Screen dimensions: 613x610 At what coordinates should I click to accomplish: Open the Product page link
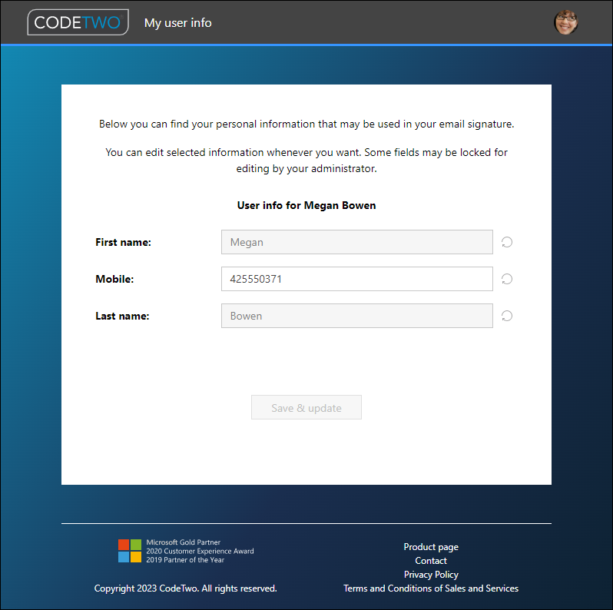[x=431, y=547]
